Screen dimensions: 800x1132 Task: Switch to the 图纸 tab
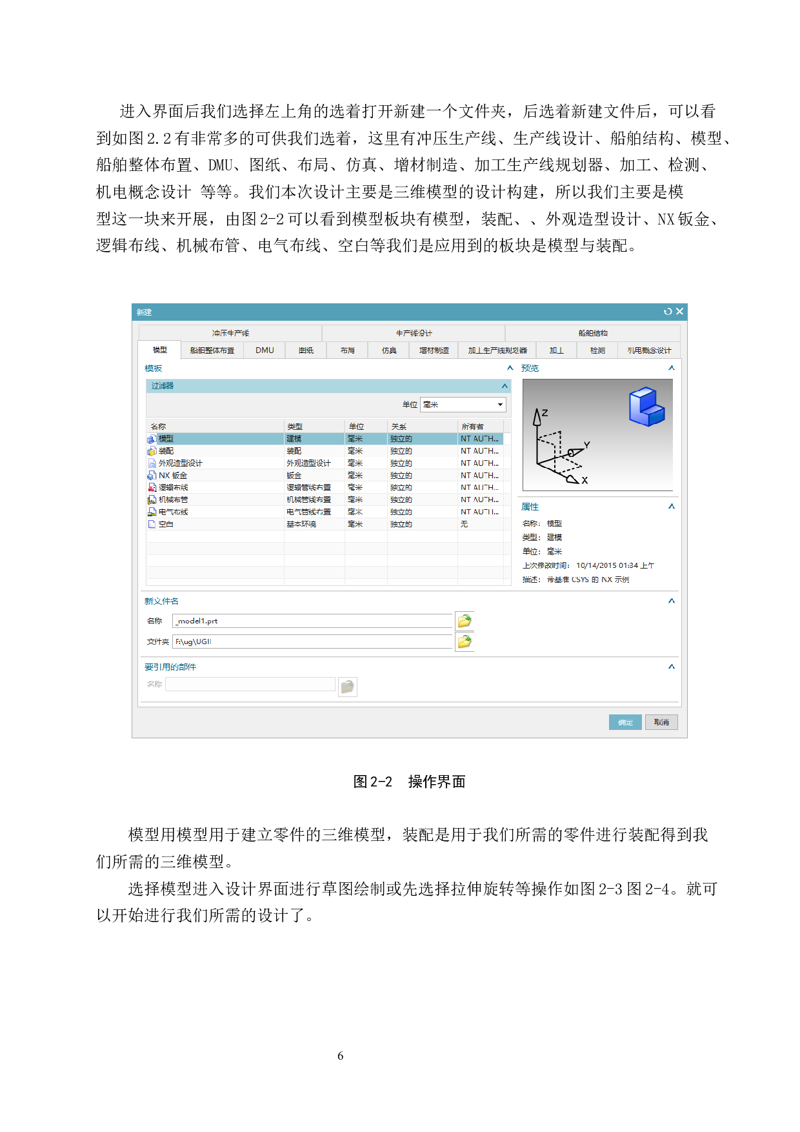click(x=306, y=350)
